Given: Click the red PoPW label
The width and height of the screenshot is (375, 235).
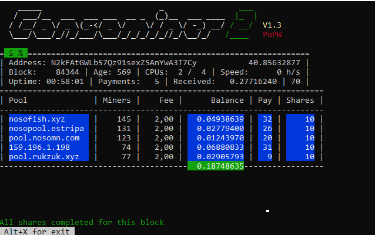Looking at the screenshot, I should coord(272,35).
